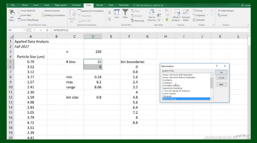
Task: Launch Text to Columns
Action: pyautogui.click(x=151, y=15)
